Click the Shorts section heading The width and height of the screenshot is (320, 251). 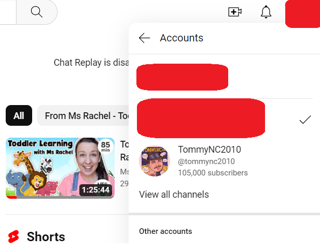pos(46,237)
